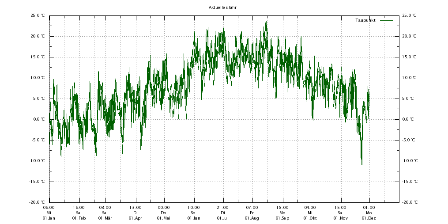The width and height of the screenshot is (448, 224).
Task: Select the 01.Mai date label
Action: [163, 218]
